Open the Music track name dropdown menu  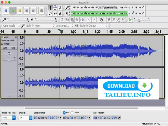click(x=10, y=37)
